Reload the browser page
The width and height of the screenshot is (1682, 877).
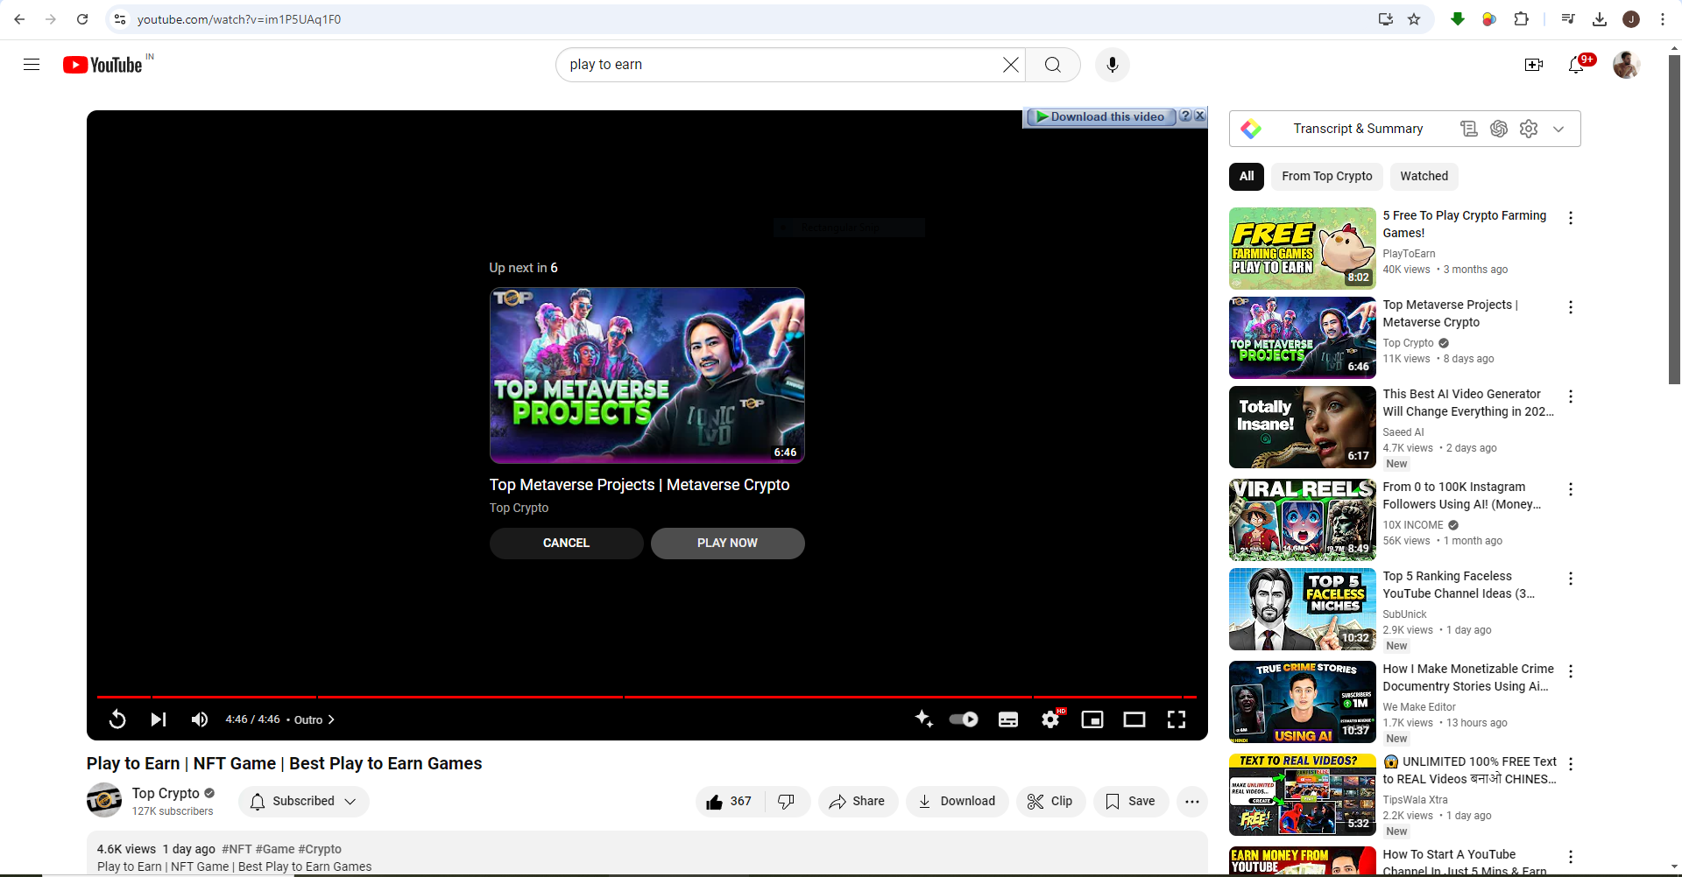click(82, 19)
